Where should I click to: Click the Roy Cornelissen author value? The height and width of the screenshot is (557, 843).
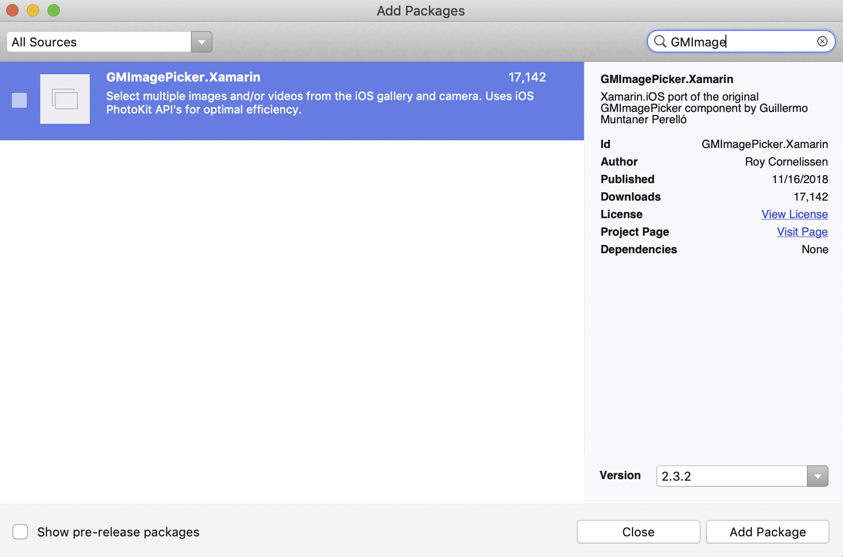[786, 161]
